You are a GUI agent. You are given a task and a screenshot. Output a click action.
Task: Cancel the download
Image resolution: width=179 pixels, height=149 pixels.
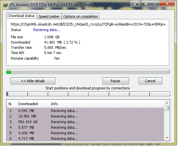pyautogui.click(x=150, y=81)
